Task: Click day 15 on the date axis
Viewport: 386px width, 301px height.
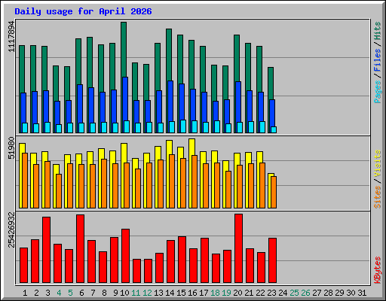Action: click(x=181, y=293)
